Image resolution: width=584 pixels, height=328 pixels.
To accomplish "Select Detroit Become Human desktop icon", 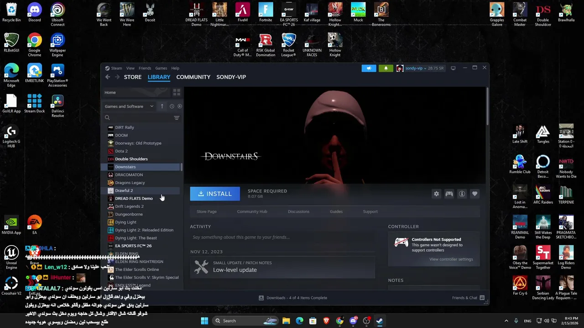I will coord(543,167).
